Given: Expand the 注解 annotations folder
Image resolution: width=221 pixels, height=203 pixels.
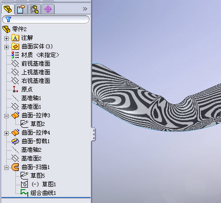Looking at the screenshot, I should 6,38.
